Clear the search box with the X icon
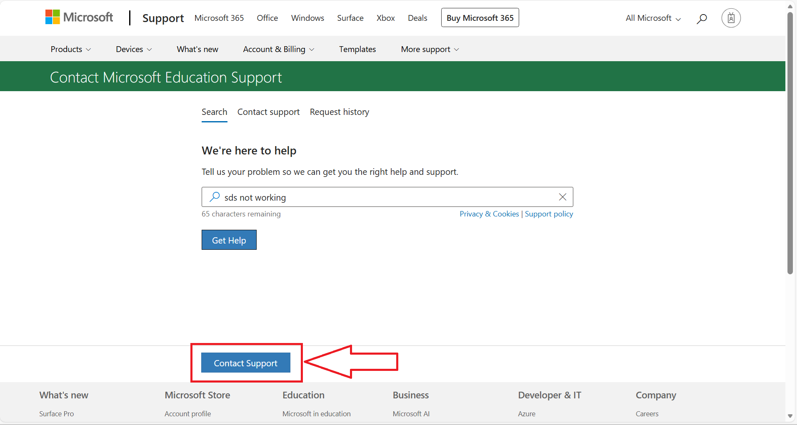The height and width of the screenshot is (425, 797). click(x=562, y=197)
